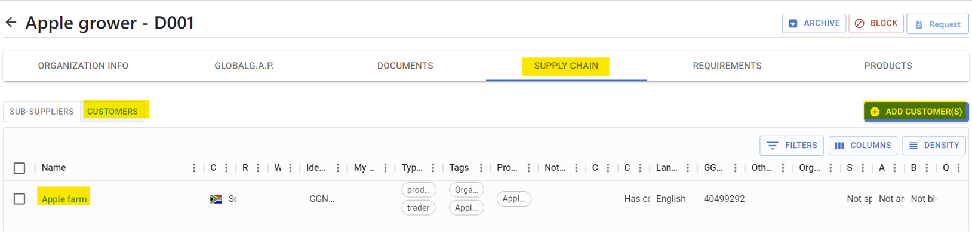
Task: Open Lan... column options menu
Action: tap(688, 168)
